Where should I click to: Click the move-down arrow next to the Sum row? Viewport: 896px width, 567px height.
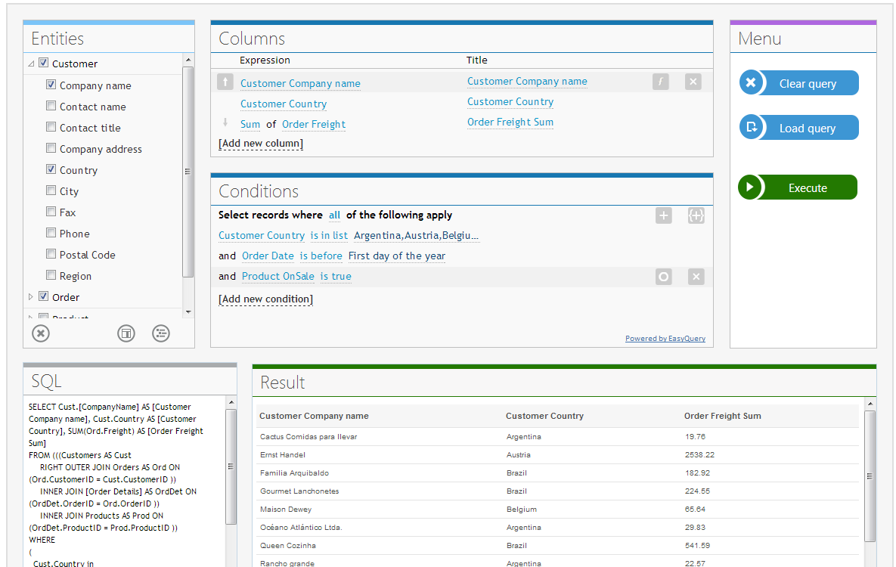pyautogui.click(x=225, y=124)
